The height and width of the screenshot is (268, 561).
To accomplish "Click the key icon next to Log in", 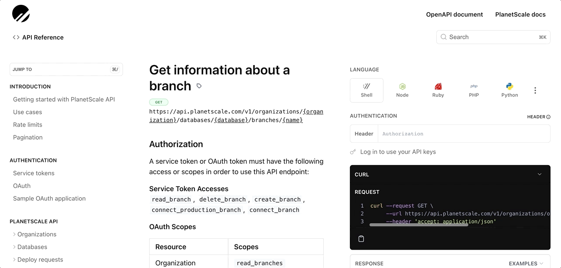I will click(353, 152).
